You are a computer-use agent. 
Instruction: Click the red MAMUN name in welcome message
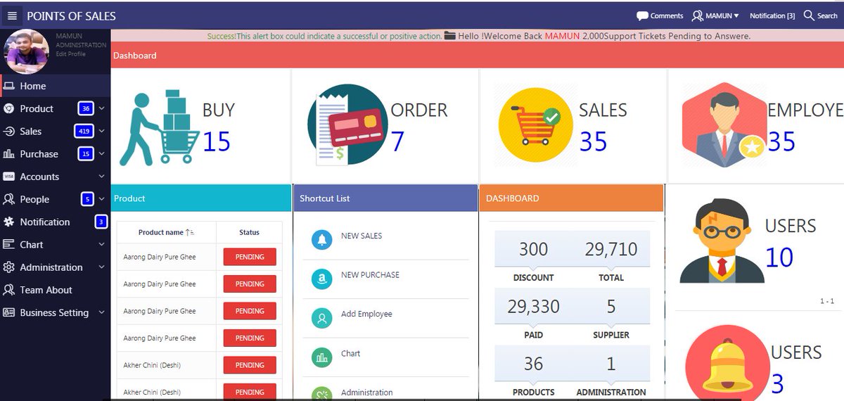tap(563, 36)
